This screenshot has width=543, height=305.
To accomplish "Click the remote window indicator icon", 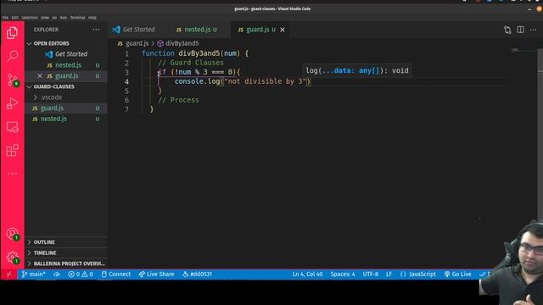I will click(8, 274).
